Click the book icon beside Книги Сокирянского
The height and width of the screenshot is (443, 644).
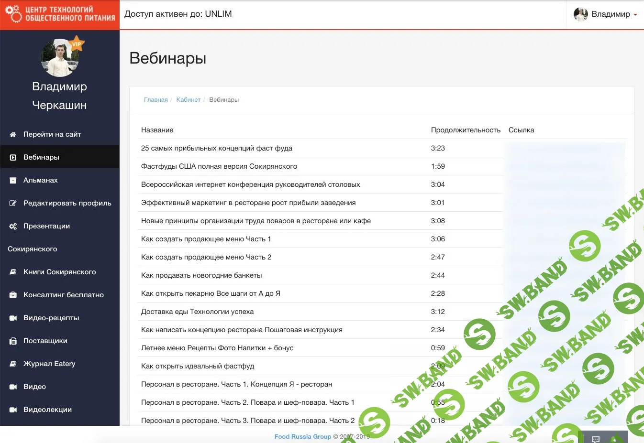click(x=13, y=272)
